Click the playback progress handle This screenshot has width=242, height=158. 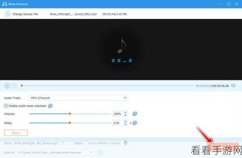pyautogui.click(x=22, y=85)
